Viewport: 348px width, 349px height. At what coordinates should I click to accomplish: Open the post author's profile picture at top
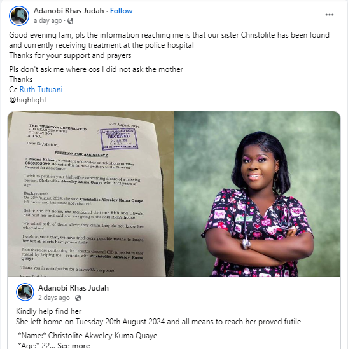tap(19, 16)
